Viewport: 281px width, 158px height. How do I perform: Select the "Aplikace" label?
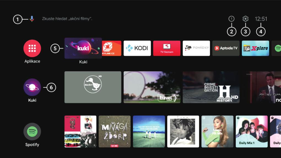click(x=32, y=61)
